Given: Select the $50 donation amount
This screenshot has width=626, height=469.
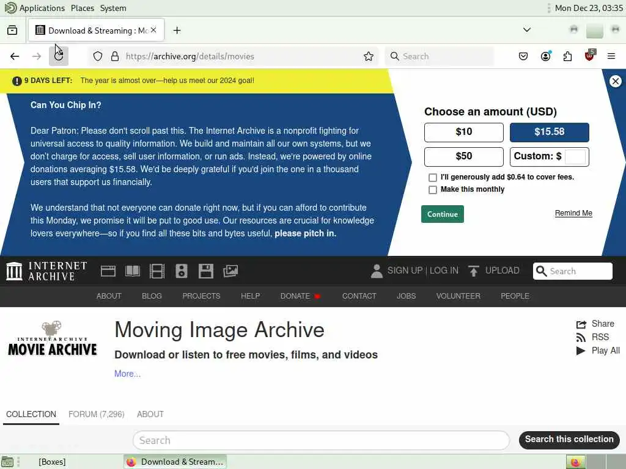Looking at the screenshot, I should (464, 156).
